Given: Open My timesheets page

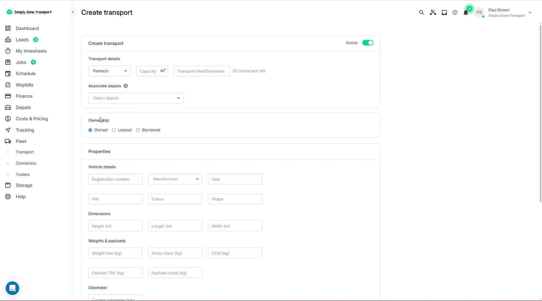Looking at the screenshot, I should 31,51.
